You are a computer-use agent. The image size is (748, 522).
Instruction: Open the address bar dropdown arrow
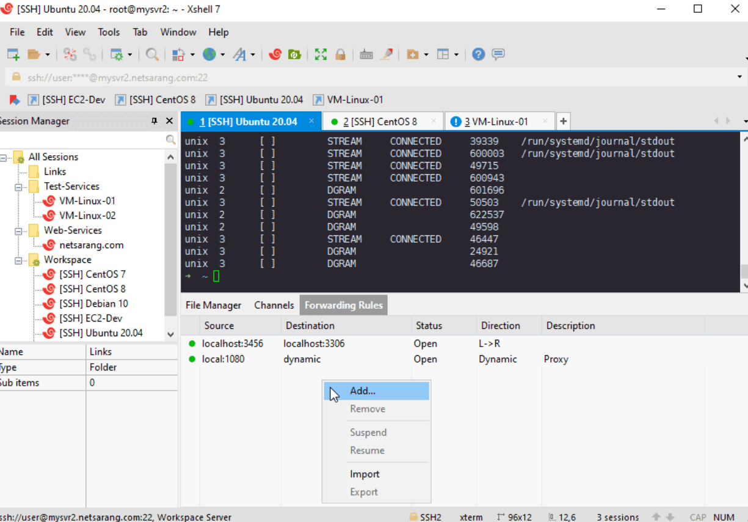pos(739,78)
